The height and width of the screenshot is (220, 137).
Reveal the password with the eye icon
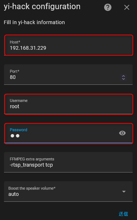pos(122,133)
